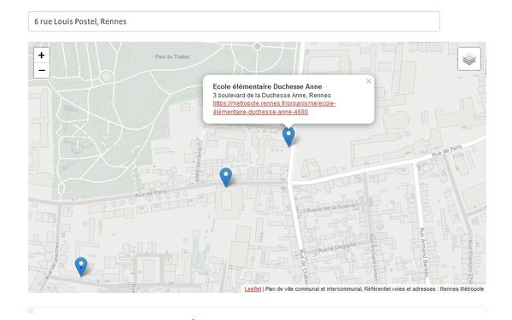Select the marker near Rue de Viarmes
This screenshot has height=320, width=512.
point(81,266)
